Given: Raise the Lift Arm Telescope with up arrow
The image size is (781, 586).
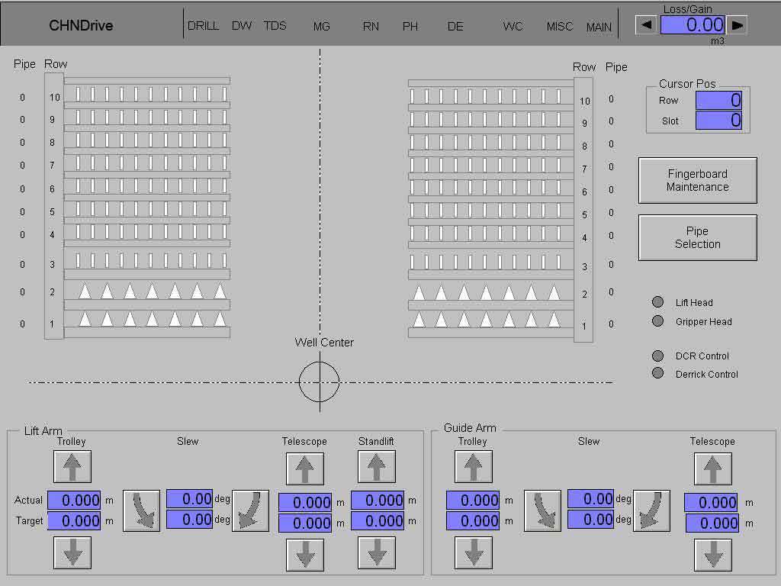Looking at the screenshot, I should tap(304, 468).
